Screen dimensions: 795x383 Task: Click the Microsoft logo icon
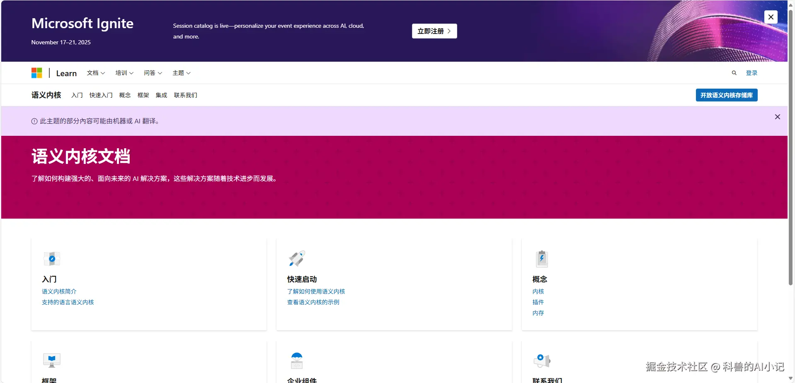coord(36,73)
